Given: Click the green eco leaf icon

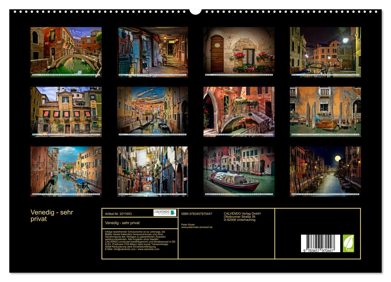Looking at the screenshot, I should pos(348,243).
